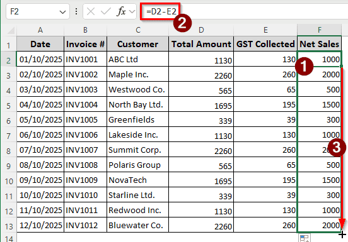Select Total Amount 339 in Greenfields row
348x242 pixels.
(201, 119)
